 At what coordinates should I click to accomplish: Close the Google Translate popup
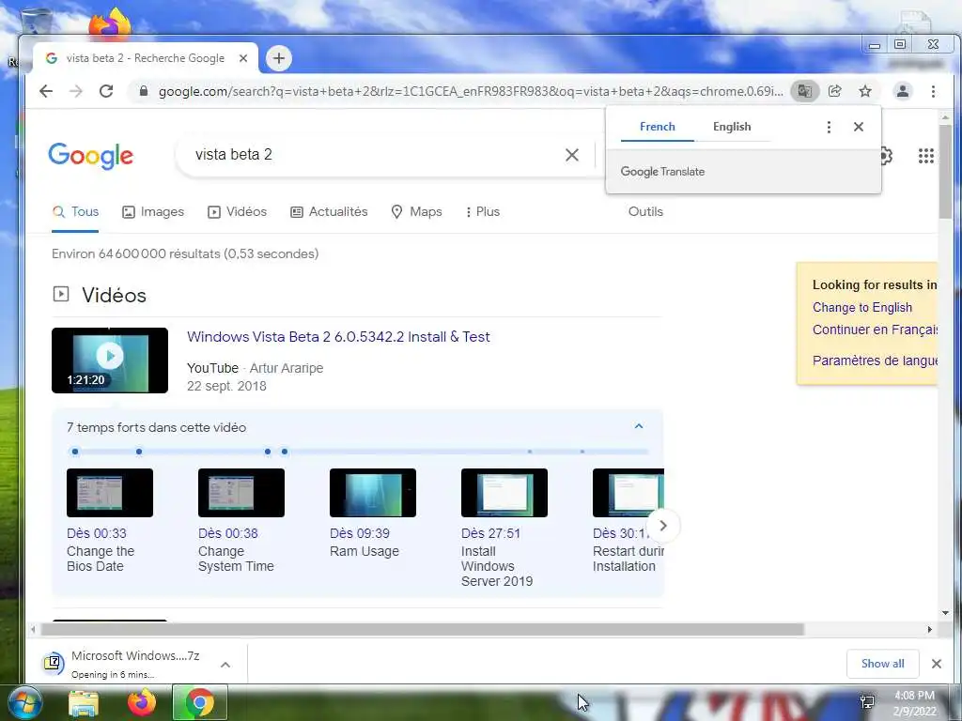pos(859,127)
